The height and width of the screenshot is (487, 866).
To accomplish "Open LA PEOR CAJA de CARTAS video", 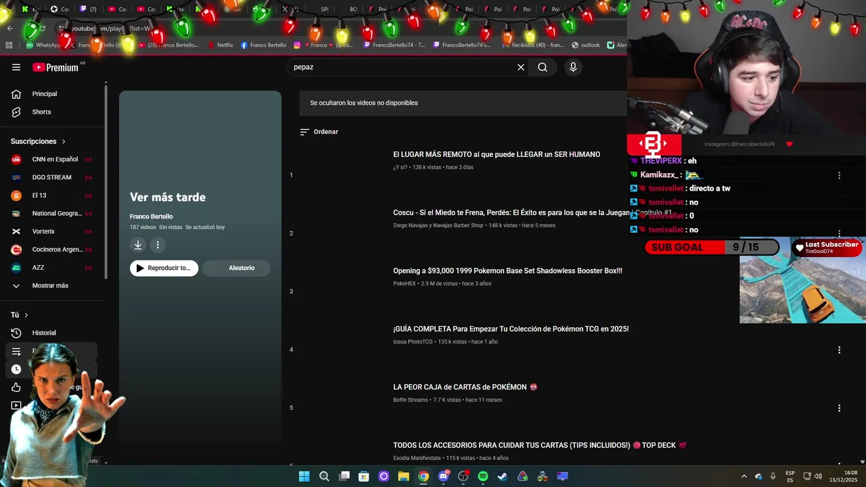I will tap(465, 387).
